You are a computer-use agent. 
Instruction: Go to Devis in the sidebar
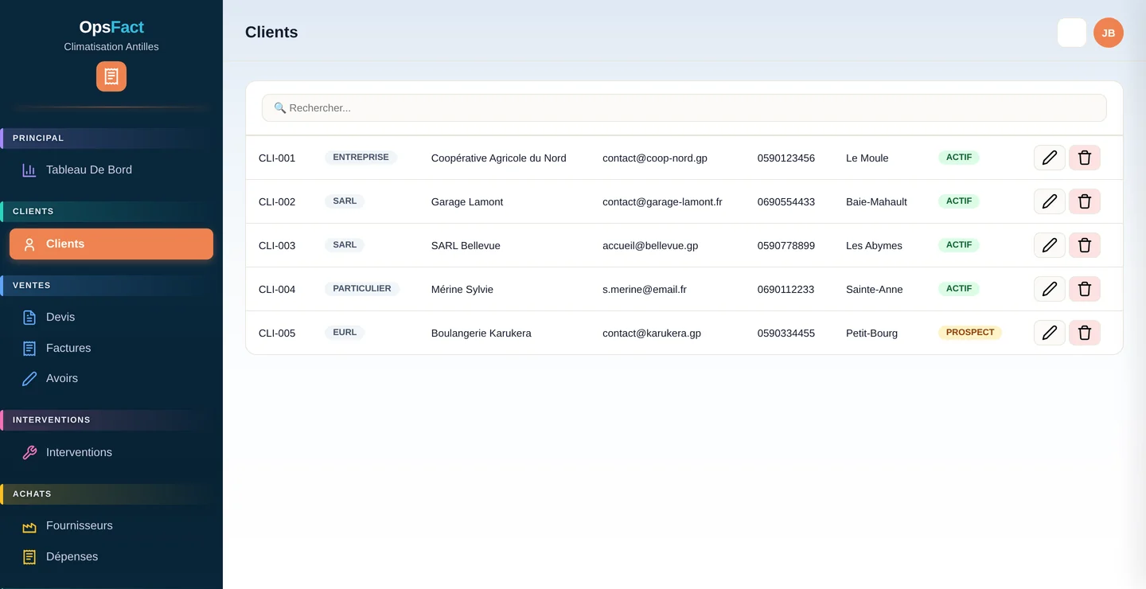(111, 317)
